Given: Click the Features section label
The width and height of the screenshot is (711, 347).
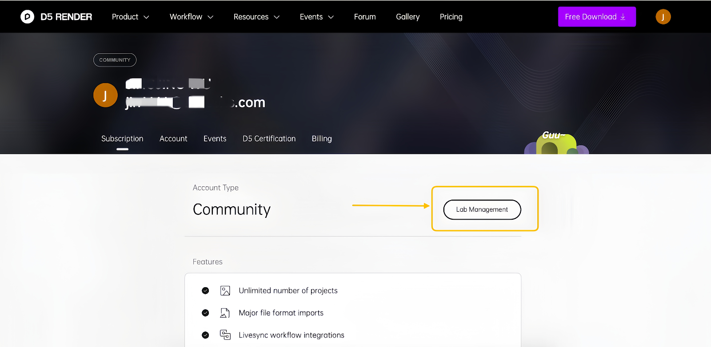Looking at the screenshot, I should (x=208, y=262).
